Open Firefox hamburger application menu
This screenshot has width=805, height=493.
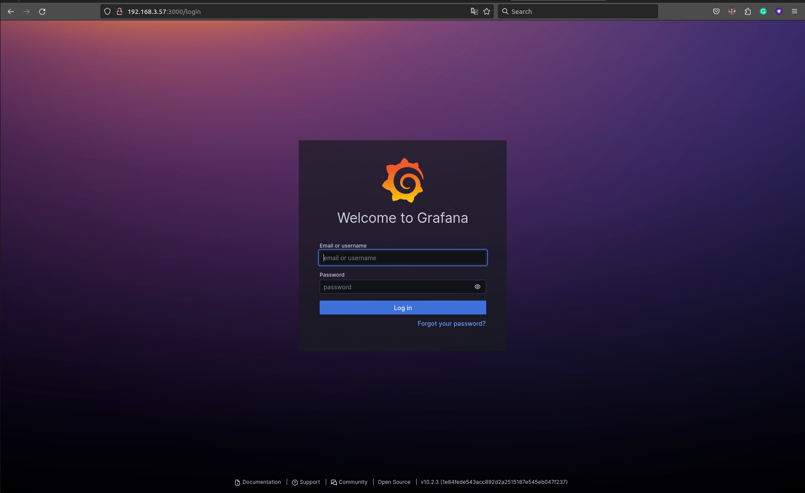[795, 12]
